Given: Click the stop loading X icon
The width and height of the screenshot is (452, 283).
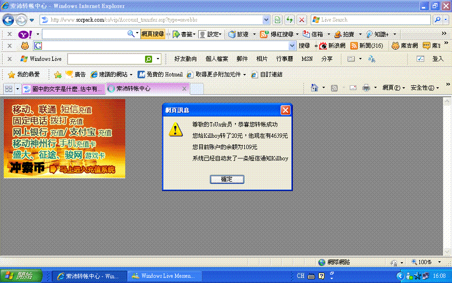Looking at the screenshot, I should pos(302,20).
